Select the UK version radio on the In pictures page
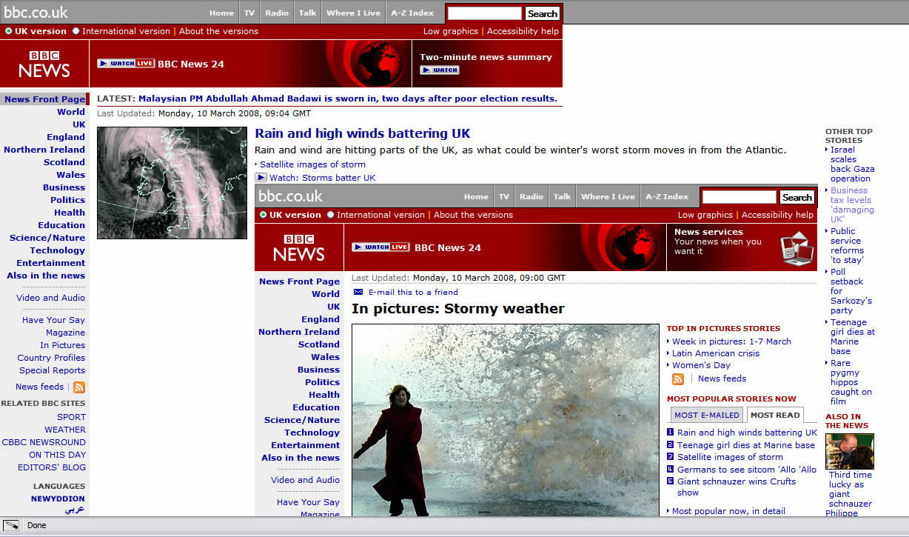Viewport: 909px width, 537px height. click(x=263, y=215)
